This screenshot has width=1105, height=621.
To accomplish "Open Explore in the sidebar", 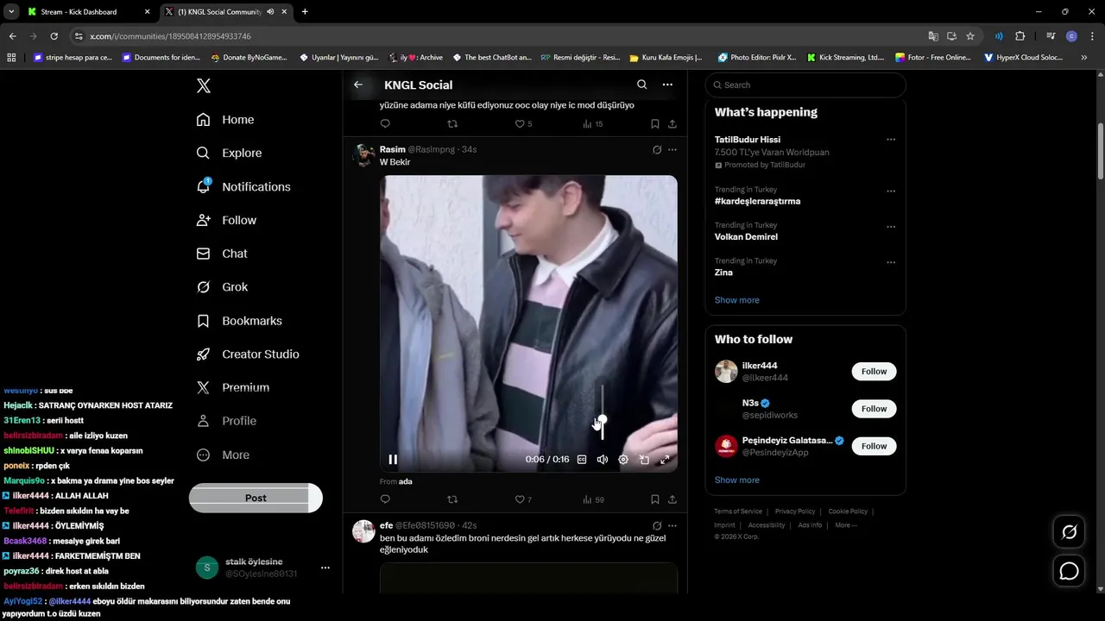I will [229, 153].
